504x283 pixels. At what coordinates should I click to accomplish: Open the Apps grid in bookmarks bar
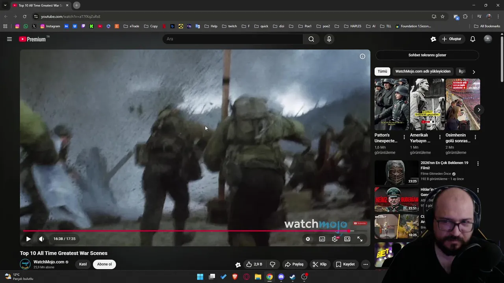5,26
